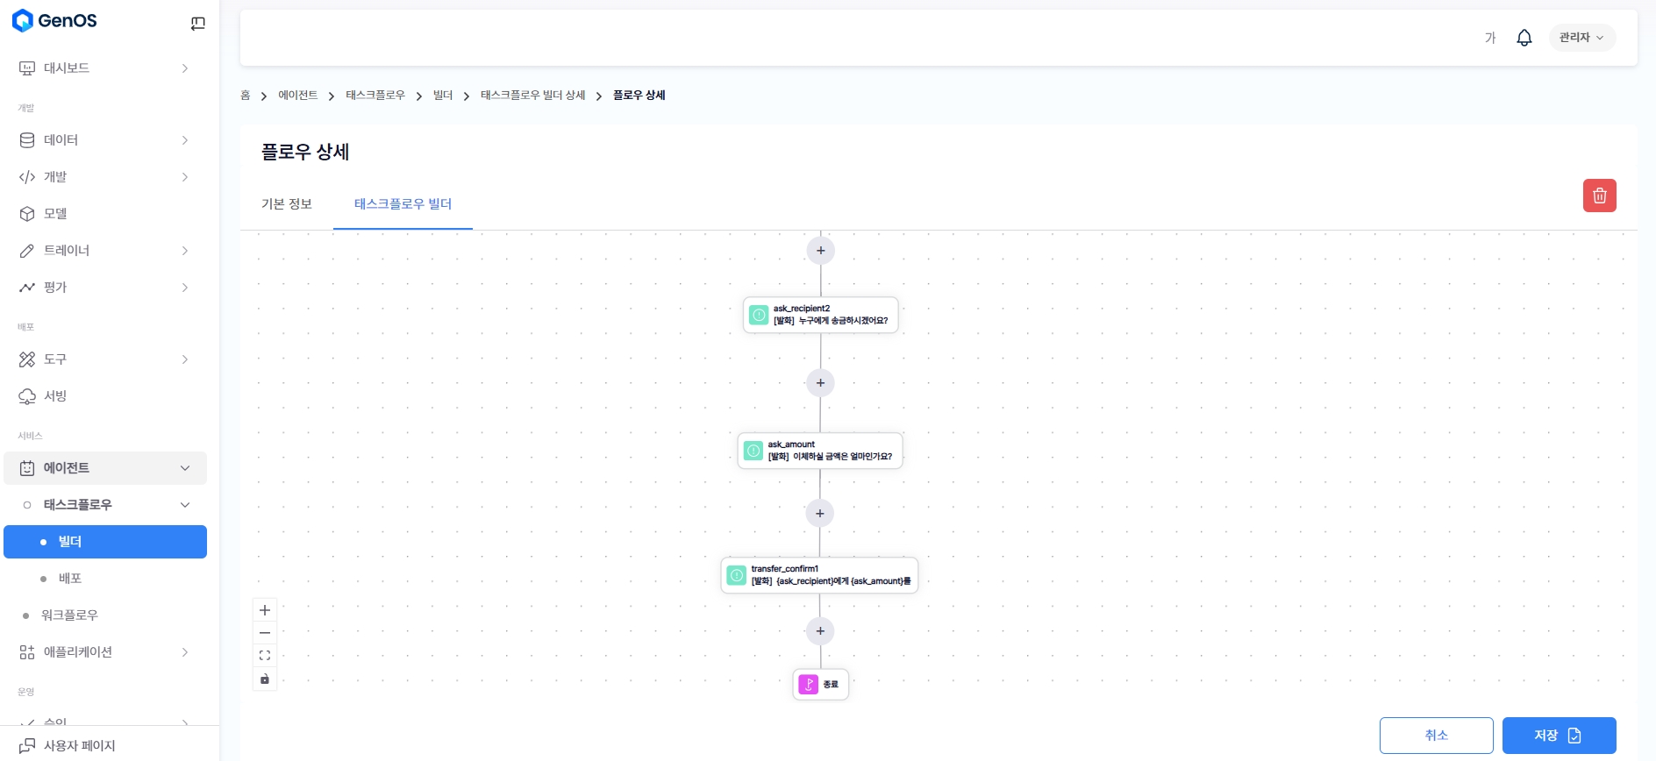Click the 저장 save button
The image size is (1656, 761).
click(1558, 736)
